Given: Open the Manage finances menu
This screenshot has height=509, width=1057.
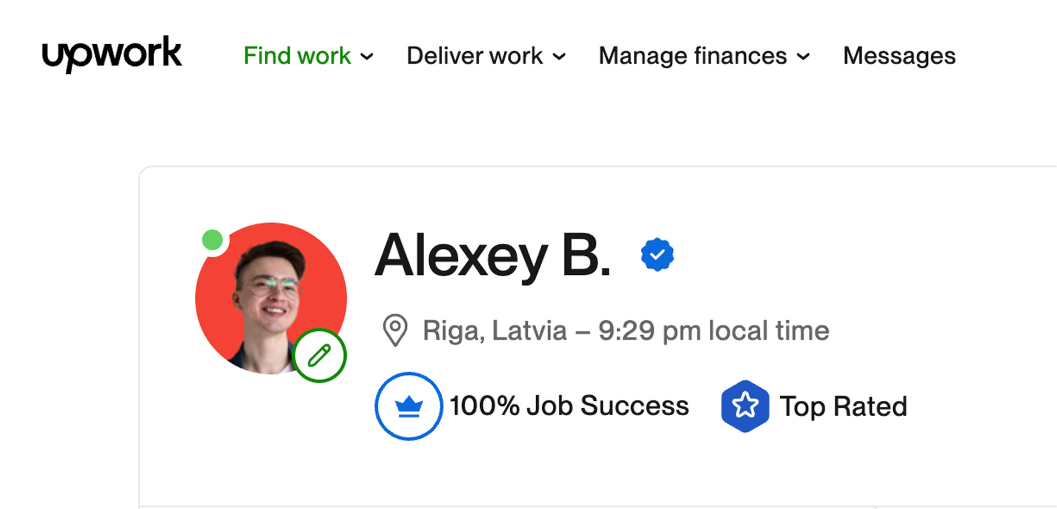Looking at the screenshot, I should point(693,56).
